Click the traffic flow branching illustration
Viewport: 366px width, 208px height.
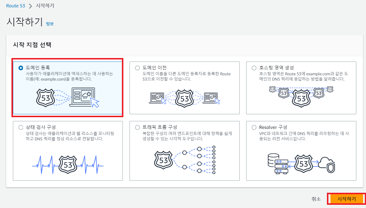(184, 160)
